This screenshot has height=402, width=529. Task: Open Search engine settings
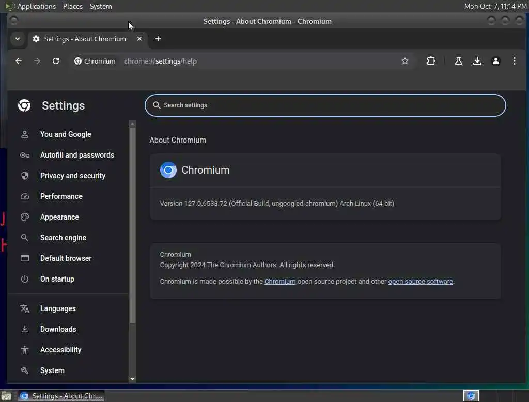tap(63, 238)
